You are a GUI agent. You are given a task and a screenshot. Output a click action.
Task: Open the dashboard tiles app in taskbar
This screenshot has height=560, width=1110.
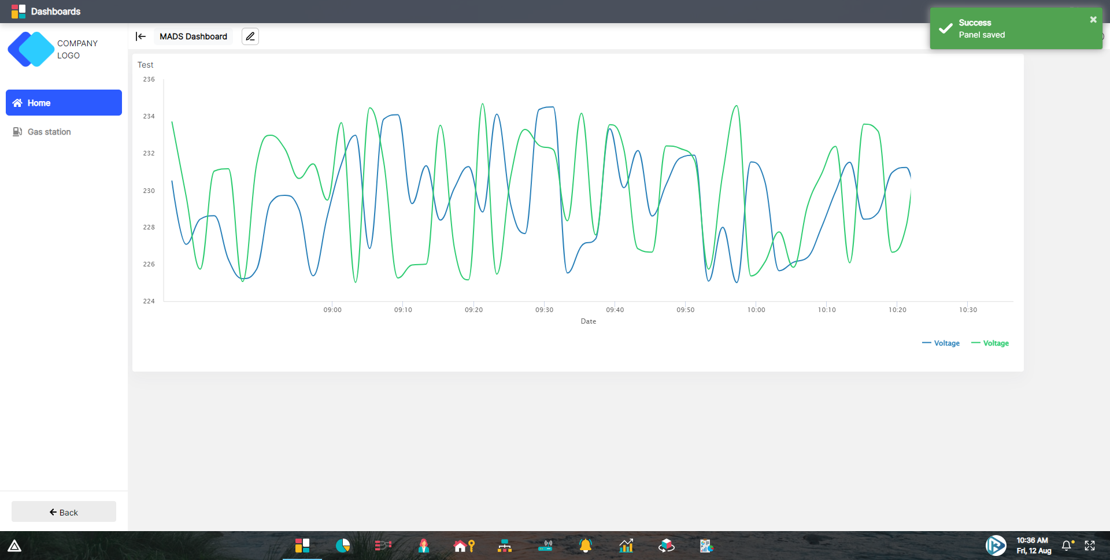coord(302,545)
